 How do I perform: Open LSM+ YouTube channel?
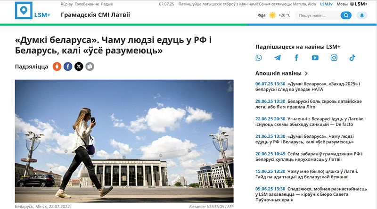click(x=315, y=58)
